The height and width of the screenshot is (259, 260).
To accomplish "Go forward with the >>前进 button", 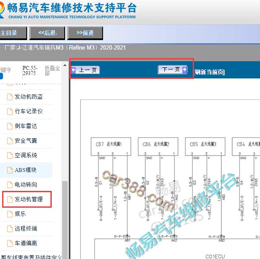I will coord(85,33).
